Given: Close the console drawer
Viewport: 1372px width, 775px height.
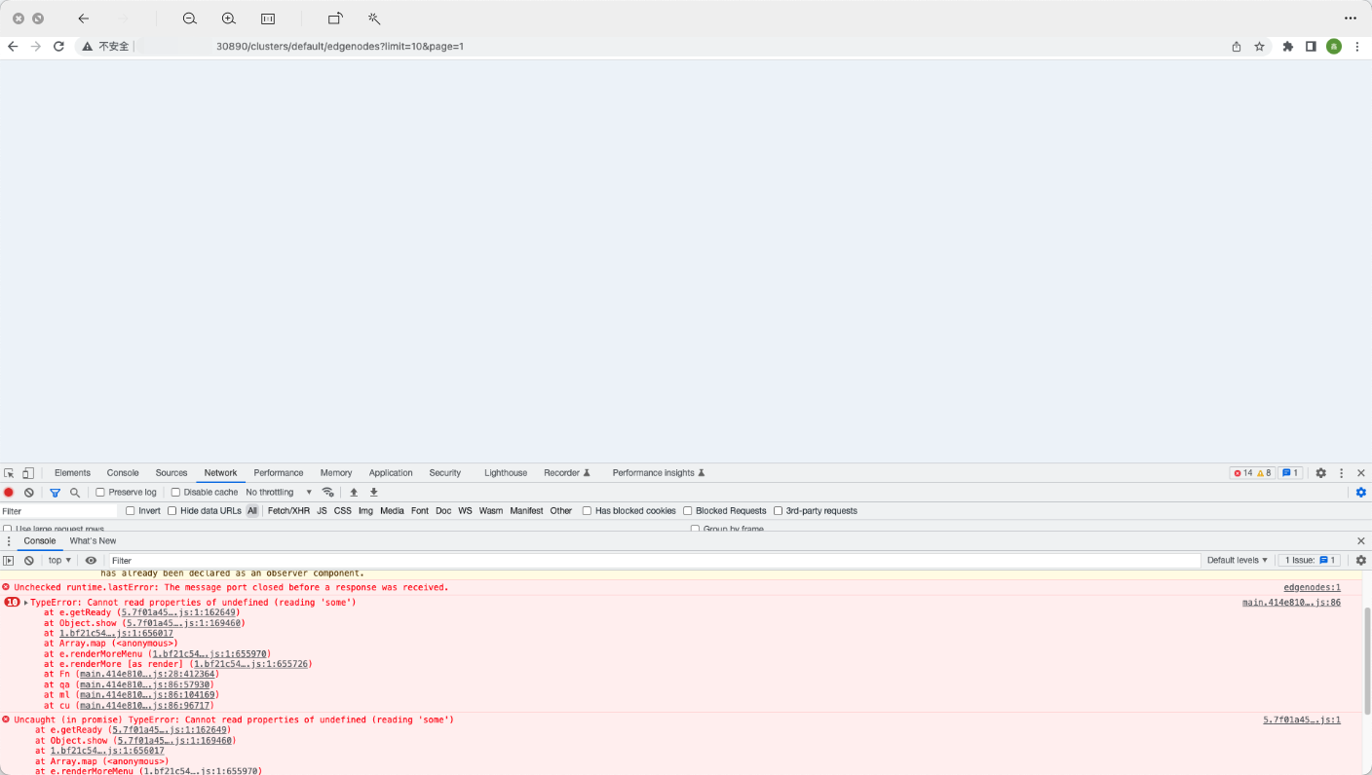Looking at the screenshot, I should click(x=1361, y=541).
